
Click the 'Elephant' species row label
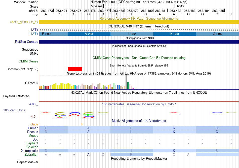pyautogui.click(x=32, y=143)
